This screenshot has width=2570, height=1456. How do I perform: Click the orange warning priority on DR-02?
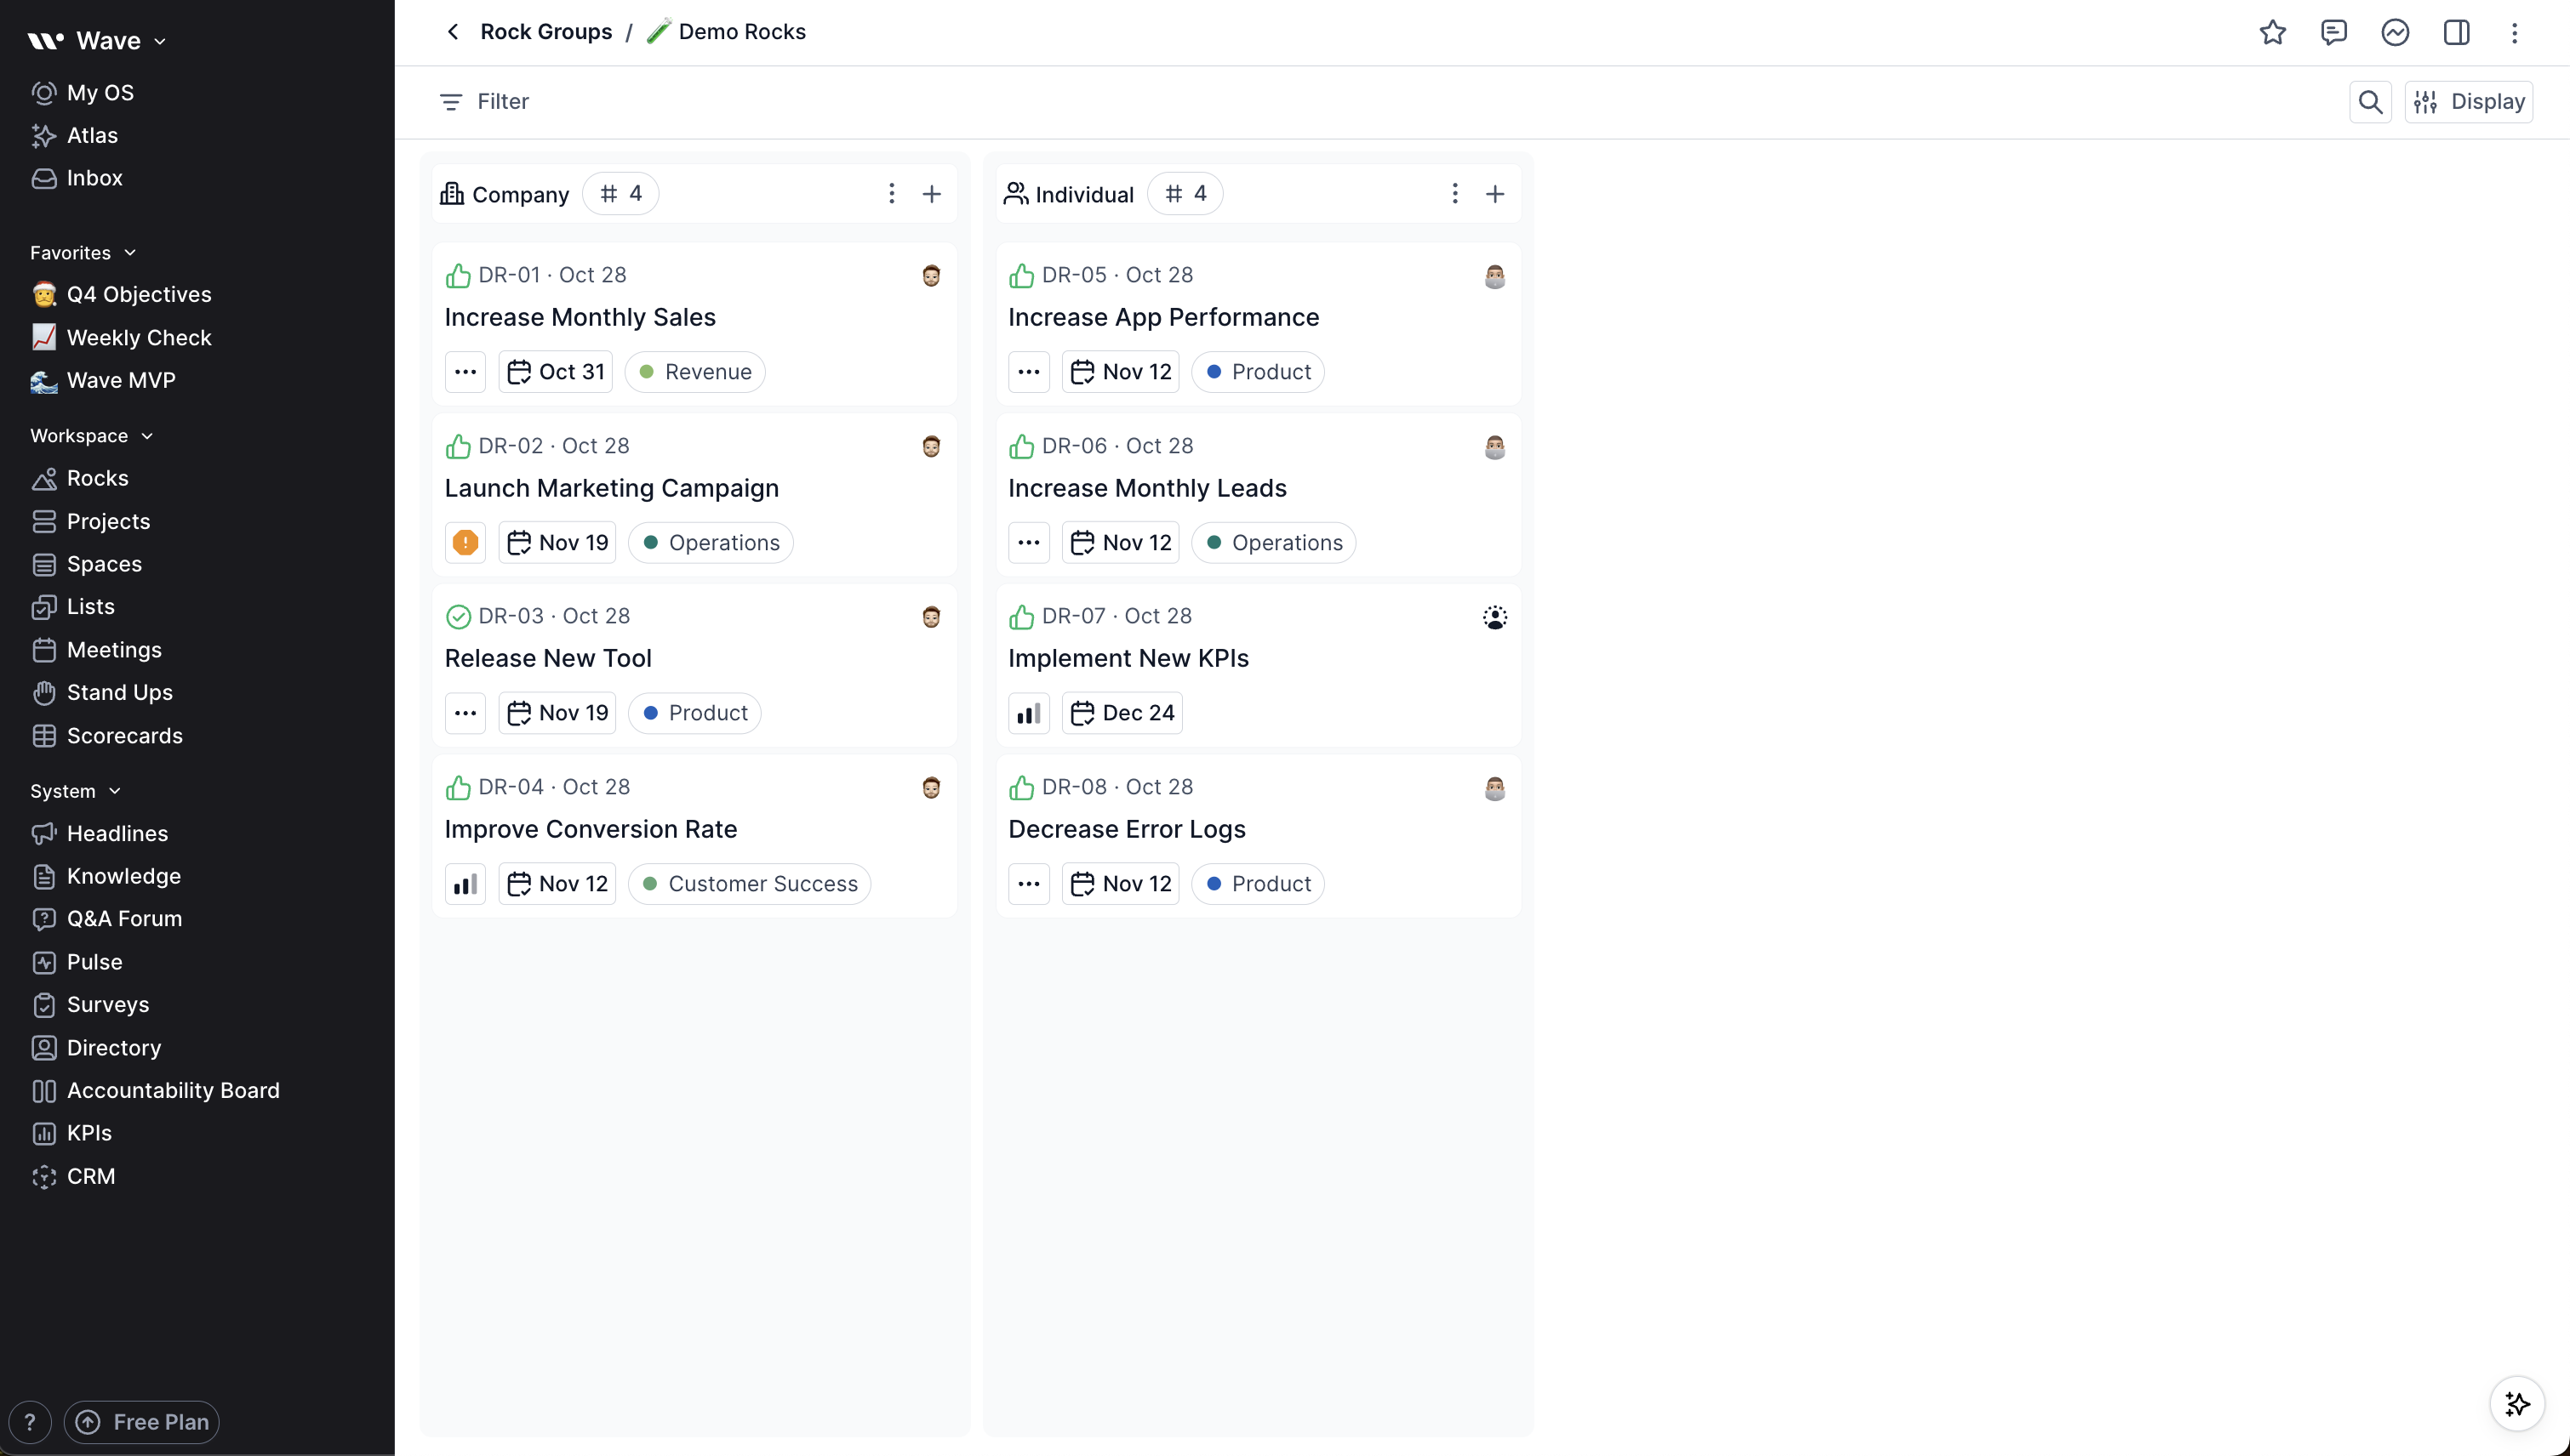(x=465, y=543)
